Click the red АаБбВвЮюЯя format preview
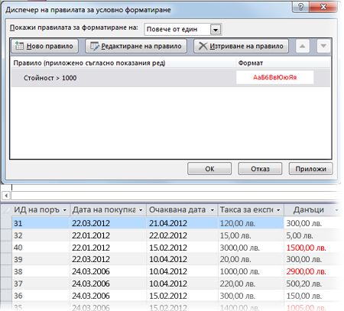Image resolution: width=344 pixels, height=311 pixels. 274,77
